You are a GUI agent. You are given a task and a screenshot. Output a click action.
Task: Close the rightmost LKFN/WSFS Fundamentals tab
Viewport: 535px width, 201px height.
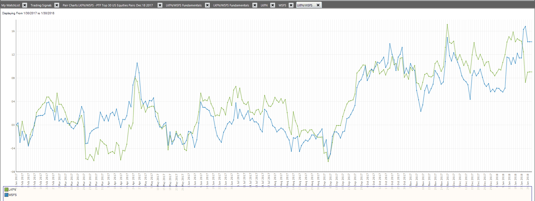pyautogui.click(x=255, y=5)
